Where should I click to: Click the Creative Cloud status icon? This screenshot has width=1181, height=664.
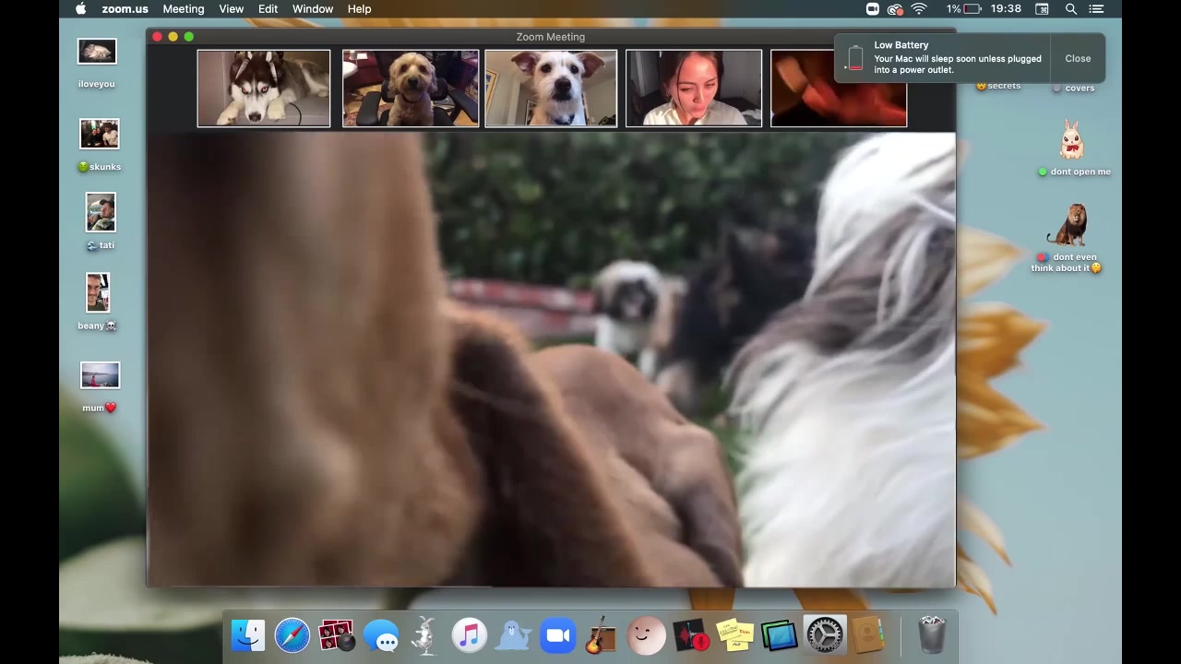pos(894,9)
